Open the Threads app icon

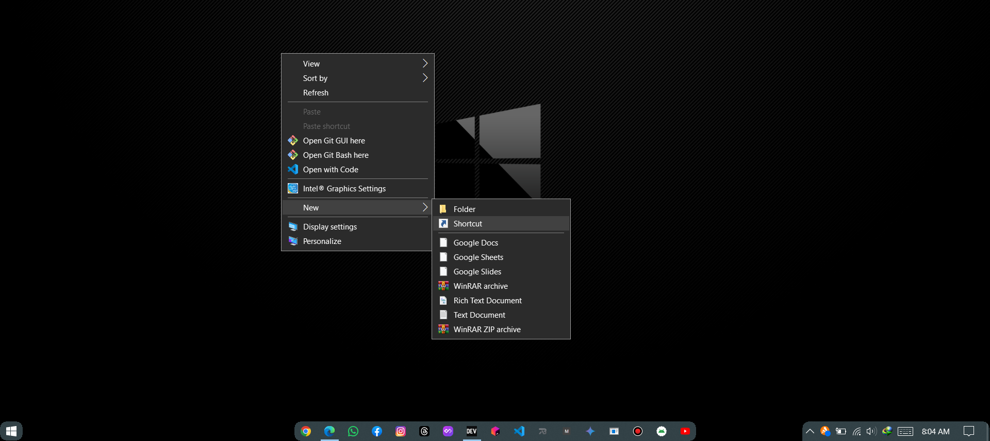(424, 431)
